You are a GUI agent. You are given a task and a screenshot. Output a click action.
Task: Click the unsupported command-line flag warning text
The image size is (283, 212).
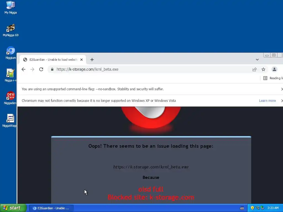coord(93,89)
